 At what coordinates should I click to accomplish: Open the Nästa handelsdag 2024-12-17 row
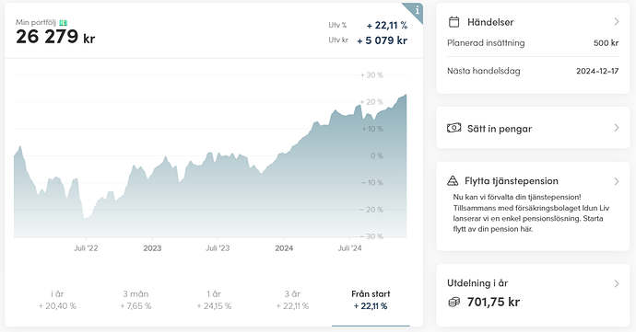533,71
